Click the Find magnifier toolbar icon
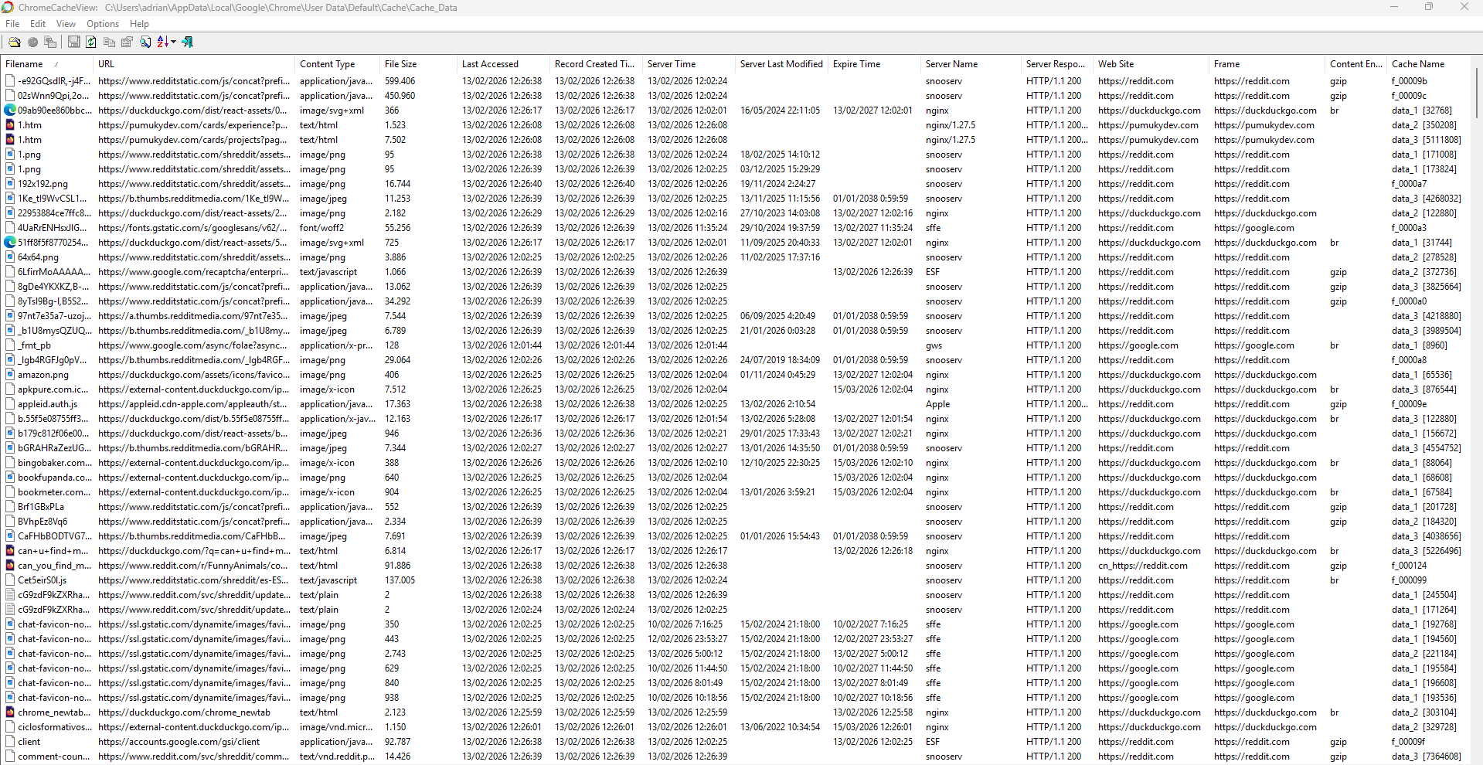This screenshot has height=765, width=1483. click(x=145, y=42)
